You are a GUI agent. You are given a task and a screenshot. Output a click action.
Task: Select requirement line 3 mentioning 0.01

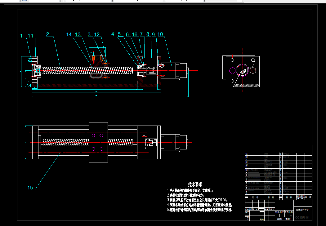(x=197, y=200)
